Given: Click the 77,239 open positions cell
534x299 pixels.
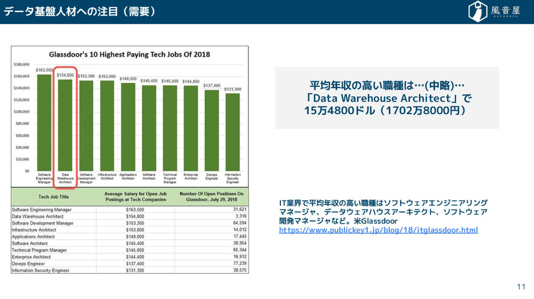Looking at the screenshot, I should 240,264.
